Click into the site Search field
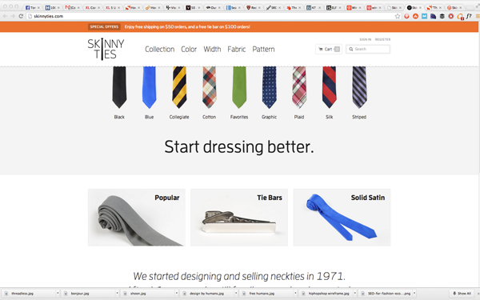Image resolution: width=480 pixels, height=300 pixels. pos(368,49)
